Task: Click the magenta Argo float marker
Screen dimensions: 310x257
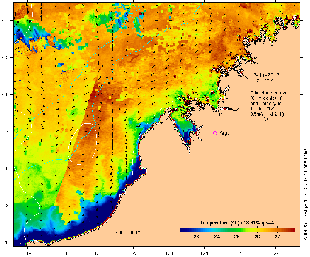Action: pyautogui.click(x=215, y=133)
